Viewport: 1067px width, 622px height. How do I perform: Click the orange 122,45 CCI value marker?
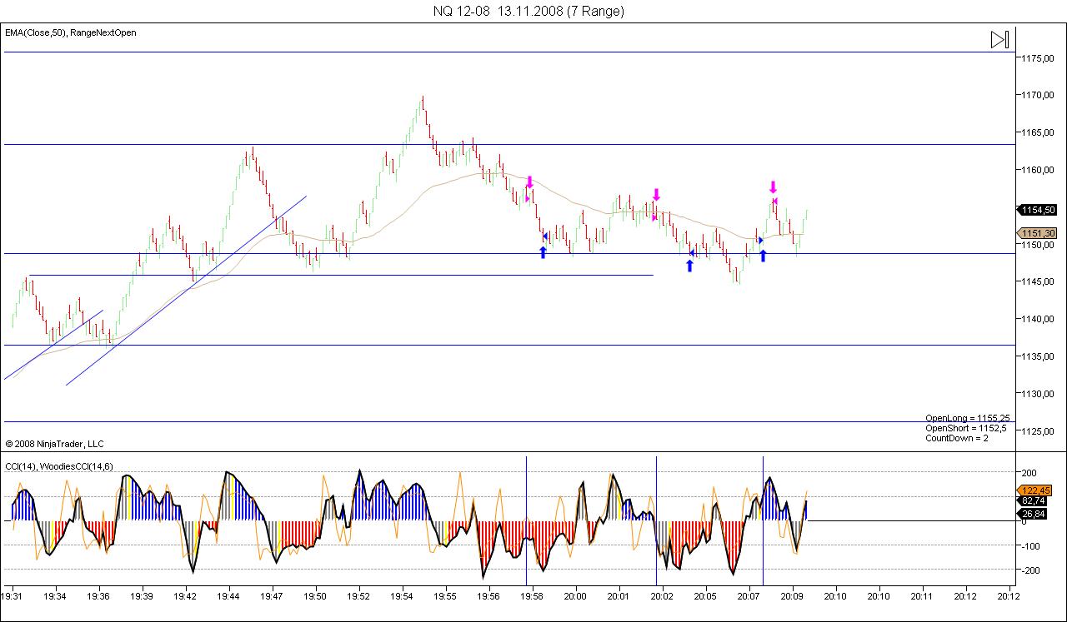(x=1034, y=490)
